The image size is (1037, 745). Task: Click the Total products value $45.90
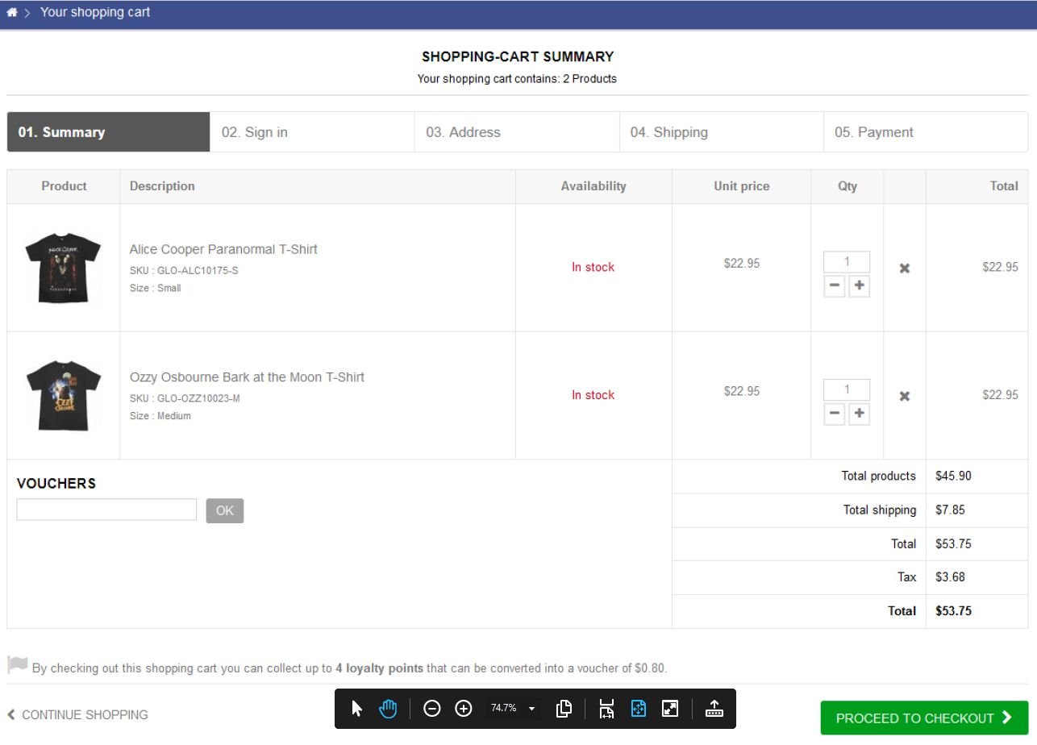953,476
